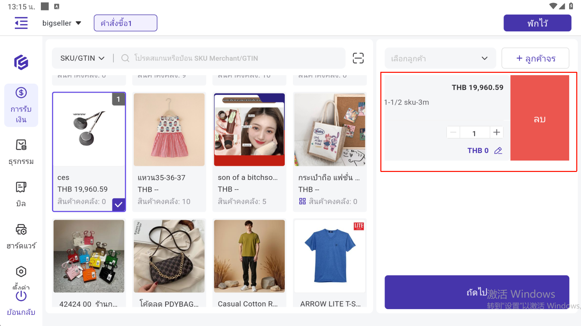Increase quantity with the plus button
Viewport: 581px width, 326px height.
click(496, 132)
